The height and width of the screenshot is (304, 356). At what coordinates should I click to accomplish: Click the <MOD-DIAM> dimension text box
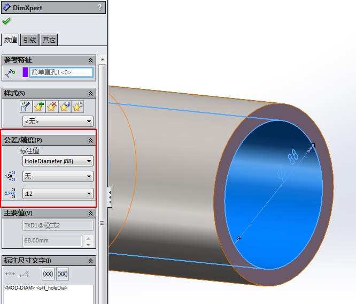click(x=49, y=294)
